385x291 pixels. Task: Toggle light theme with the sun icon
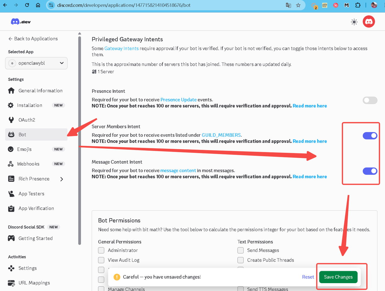click(x=354, y=22)
